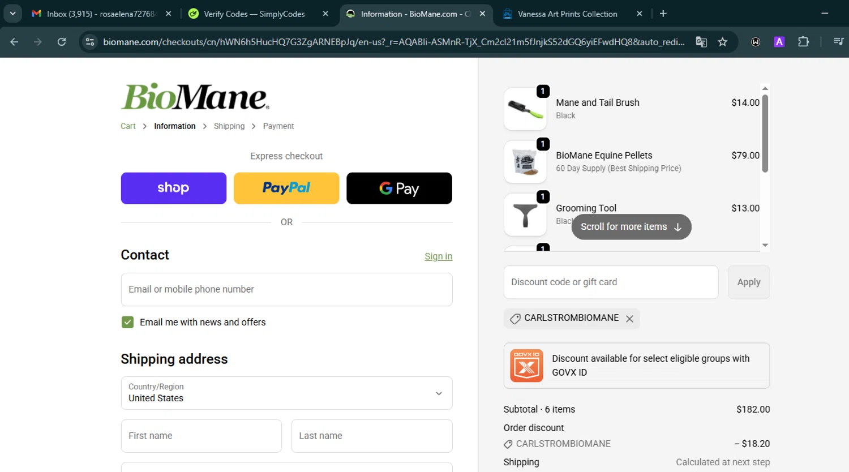849x472 pixels.
Task: Click the purple A extension icon
Action: pos(779,41)
